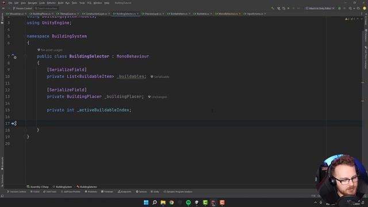Image resolution: width=368 pixels, height=207 pixels.
Task: Open the Dynamic Program Analysis tool window
Action: click(x=178, y=191)
